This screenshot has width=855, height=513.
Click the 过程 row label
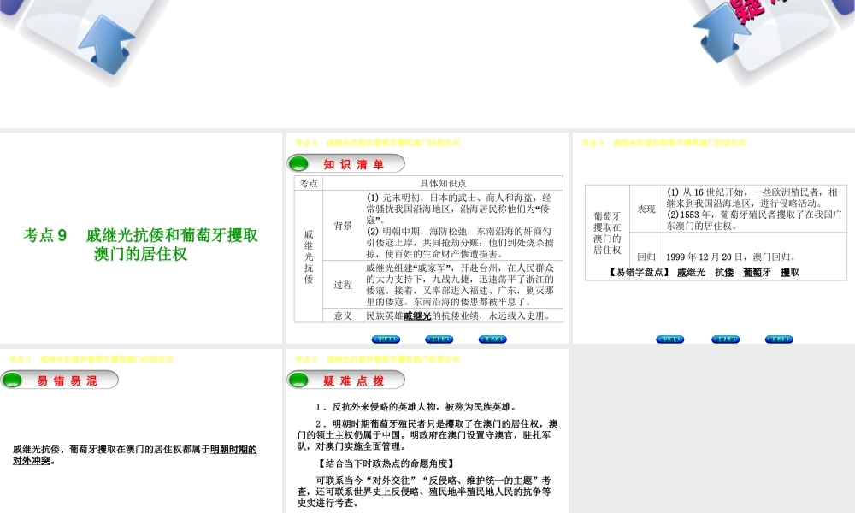click(343, 285)
